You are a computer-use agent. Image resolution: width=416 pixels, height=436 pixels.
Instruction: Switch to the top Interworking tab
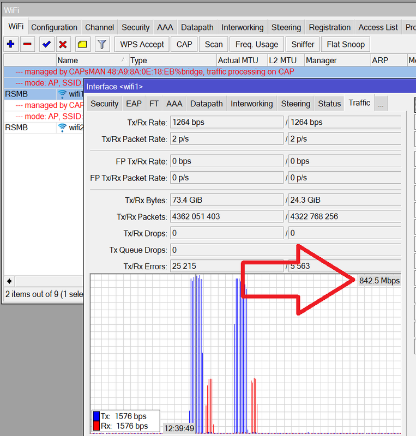click(x=243, y=27)
